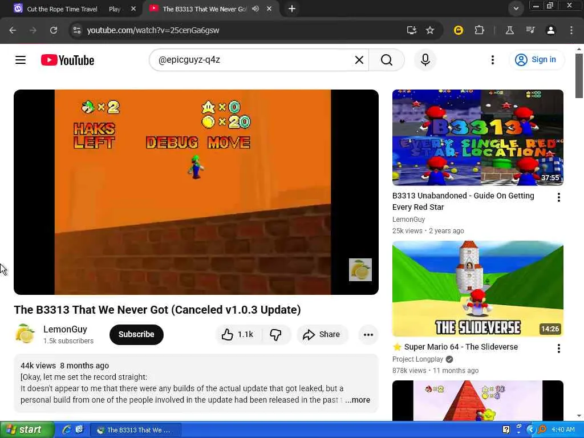
Task: Open the Windows start button
Action: click(27, 429)
